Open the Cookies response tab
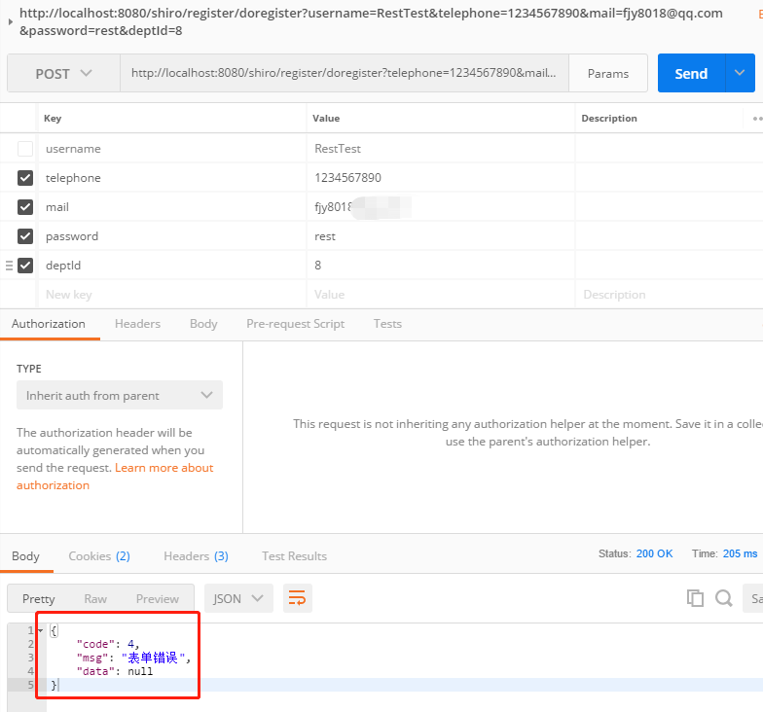 (98, 556)
